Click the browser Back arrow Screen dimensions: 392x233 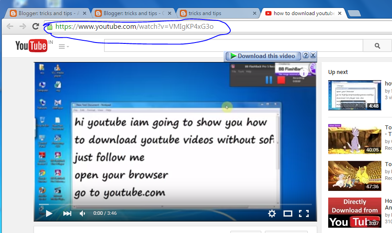(10, 26)
